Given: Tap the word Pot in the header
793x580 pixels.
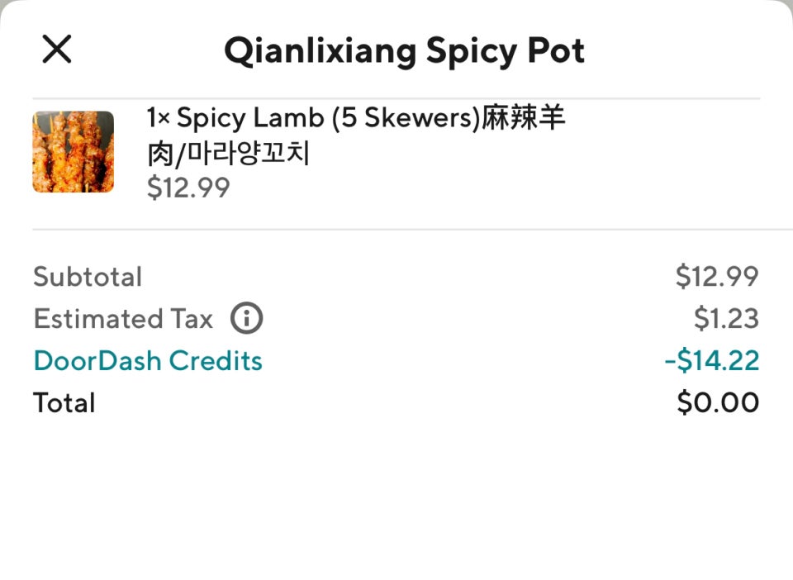Looking at the screenshot, I should point(556,50).
